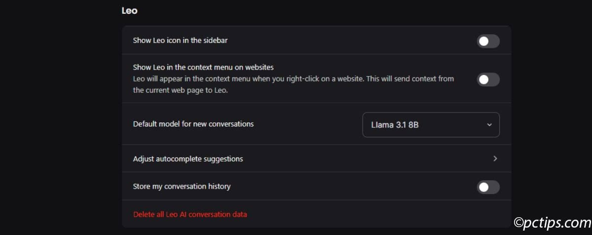Click the sidebar toggle's white knob
Screen dimensions: 592x235
tap(483, 41)
